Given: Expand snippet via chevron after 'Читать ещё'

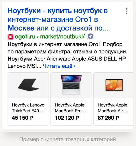Looking at the screenshot, I should (74, 66).
